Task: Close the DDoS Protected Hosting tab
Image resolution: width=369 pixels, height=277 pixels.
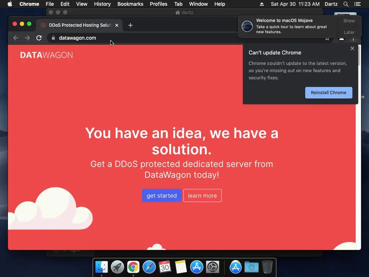Action: tap(117, 25)
